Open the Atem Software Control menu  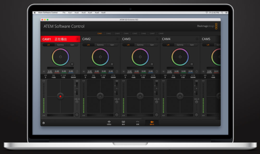tap(48, 13)
